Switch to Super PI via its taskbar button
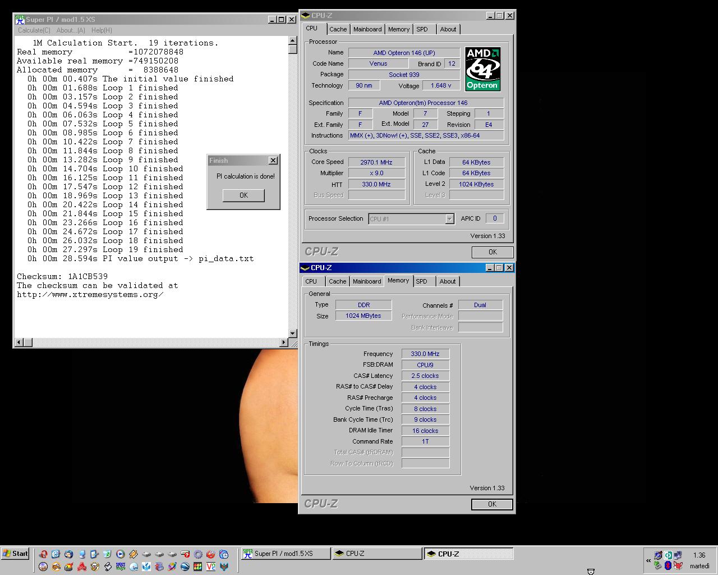The image size is (718, 575). [x=286, y=554]
